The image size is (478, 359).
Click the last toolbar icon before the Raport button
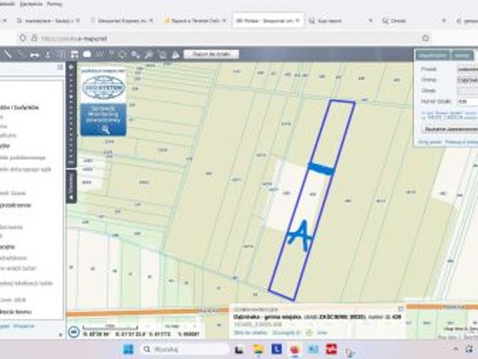point(176,55)
